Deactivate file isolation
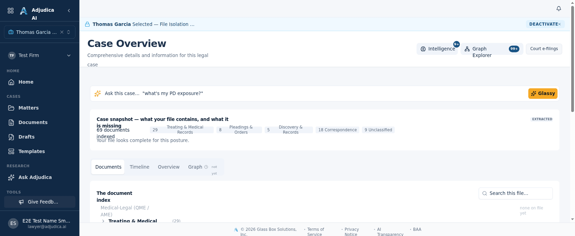 coord(545,24)
